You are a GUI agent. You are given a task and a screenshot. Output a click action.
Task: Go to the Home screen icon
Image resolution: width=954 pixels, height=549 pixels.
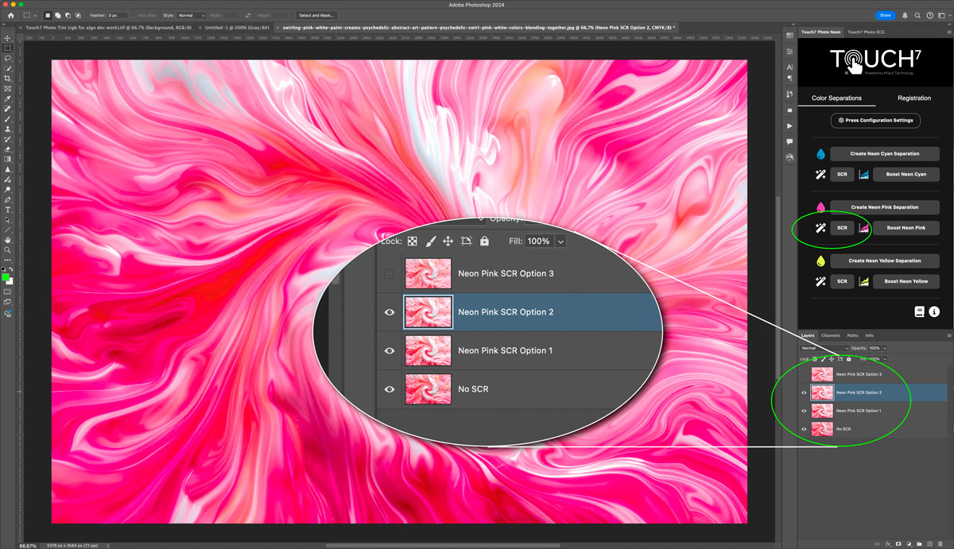pos(10,15)
